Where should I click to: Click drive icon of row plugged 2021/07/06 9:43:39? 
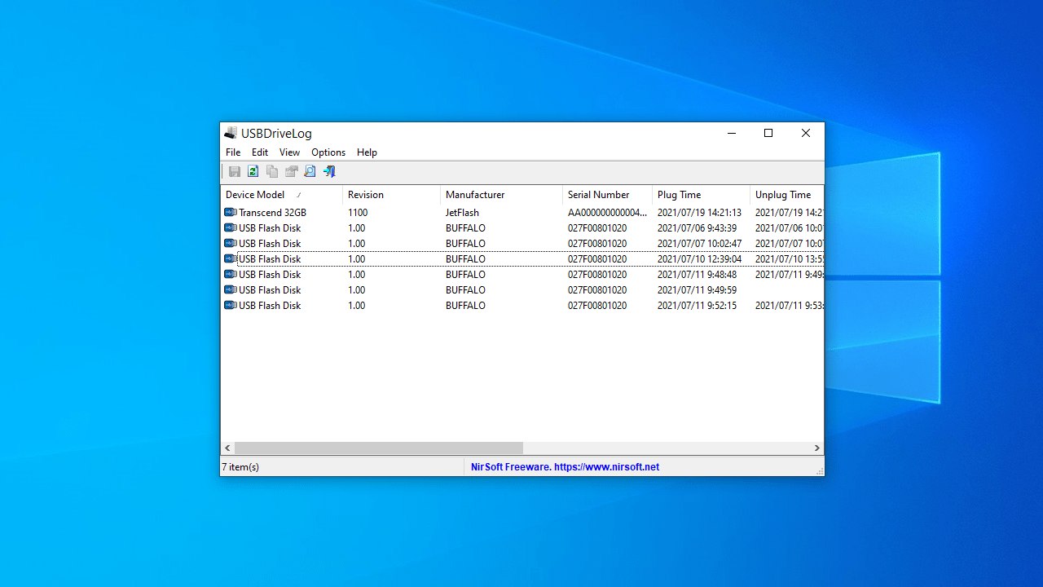point(231,227)
